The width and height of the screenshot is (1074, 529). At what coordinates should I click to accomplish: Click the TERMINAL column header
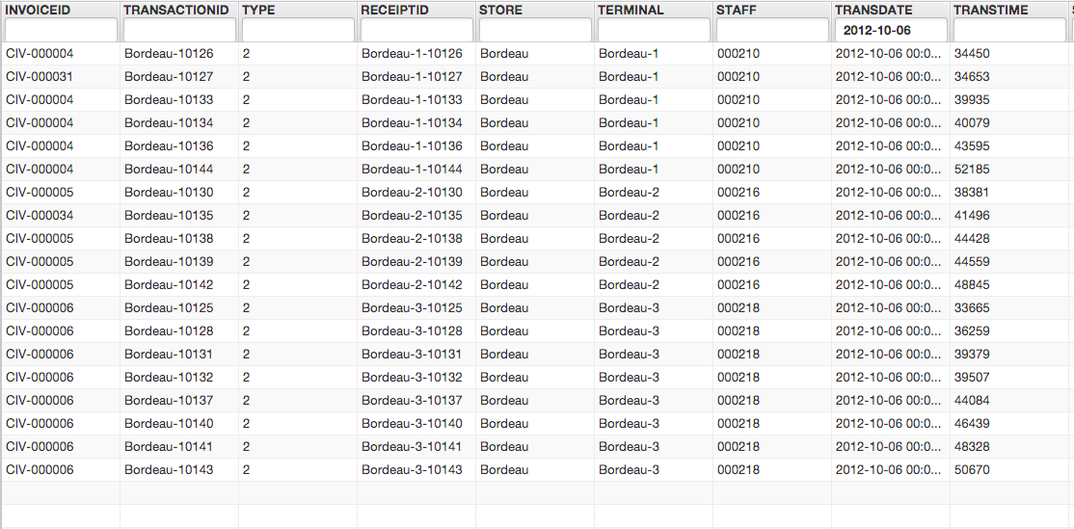click(631, 10)
